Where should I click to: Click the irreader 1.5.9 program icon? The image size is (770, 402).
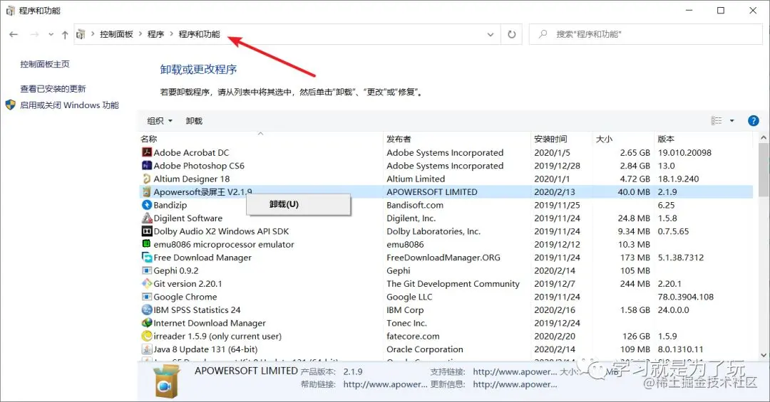146,337
